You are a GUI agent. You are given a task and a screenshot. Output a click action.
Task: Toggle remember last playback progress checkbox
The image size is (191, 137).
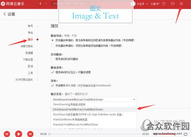click(52, 72)
